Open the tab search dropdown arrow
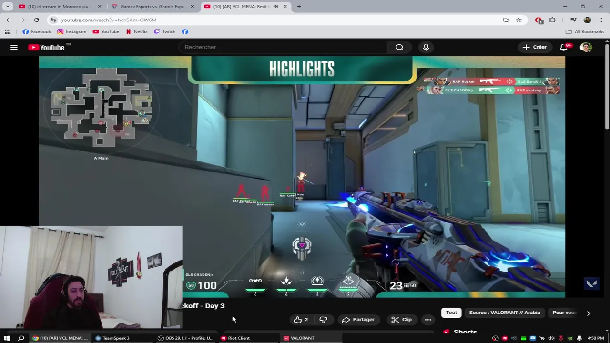Image resolution: width=610 pixels, height=343 pixels. (x=8, y=6)
